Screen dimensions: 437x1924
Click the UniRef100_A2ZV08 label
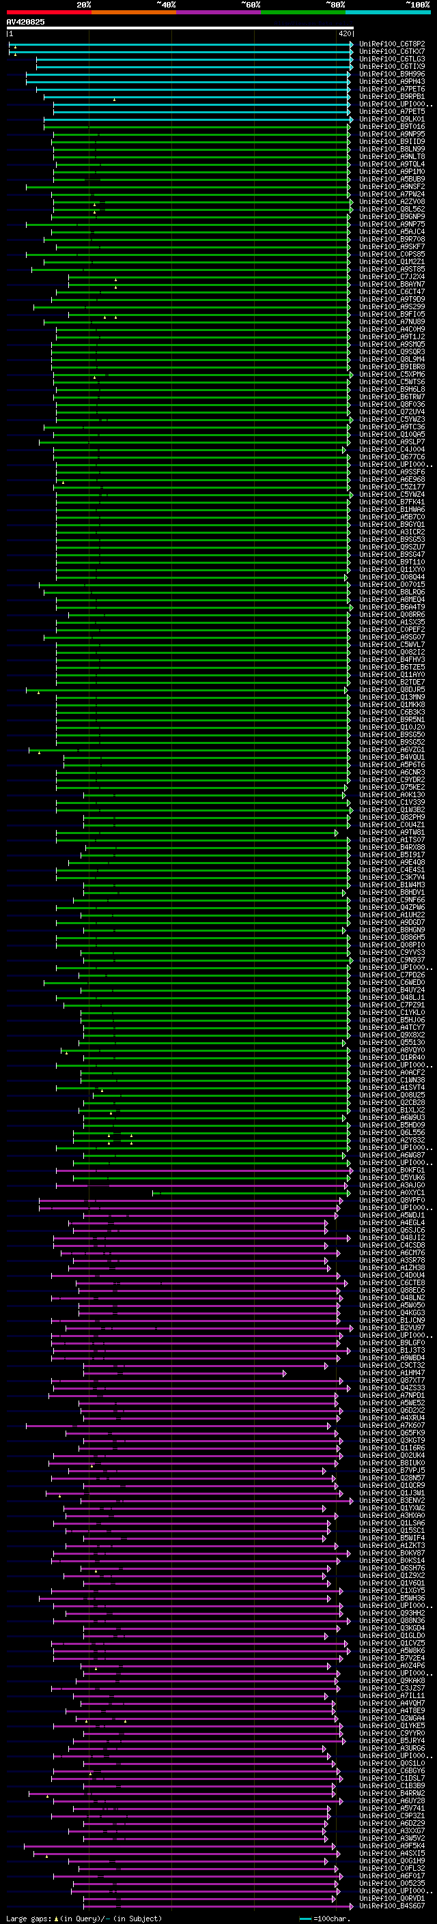(392, 201)
